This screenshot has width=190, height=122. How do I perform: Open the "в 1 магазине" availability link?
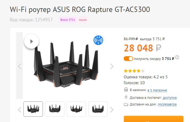157,90
